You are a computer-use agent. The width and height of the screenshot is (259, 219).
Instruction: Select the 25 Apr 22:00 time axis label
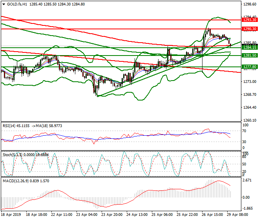coord(187,215)
